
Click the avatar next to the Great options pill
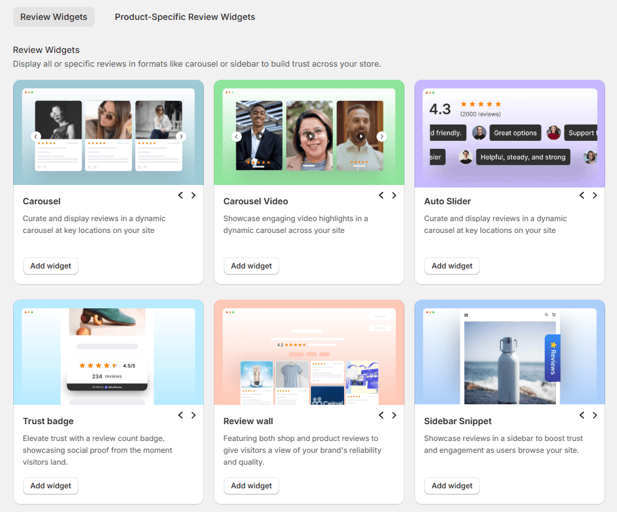point(479,133)
